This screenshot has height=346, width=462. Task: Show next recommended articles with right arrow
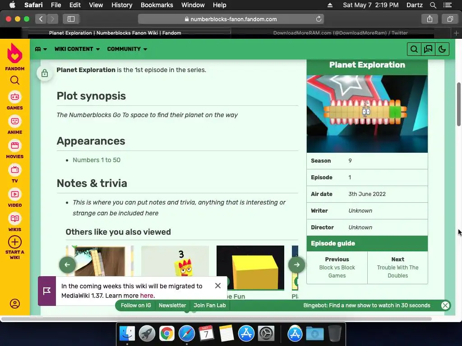click(297, 265)
